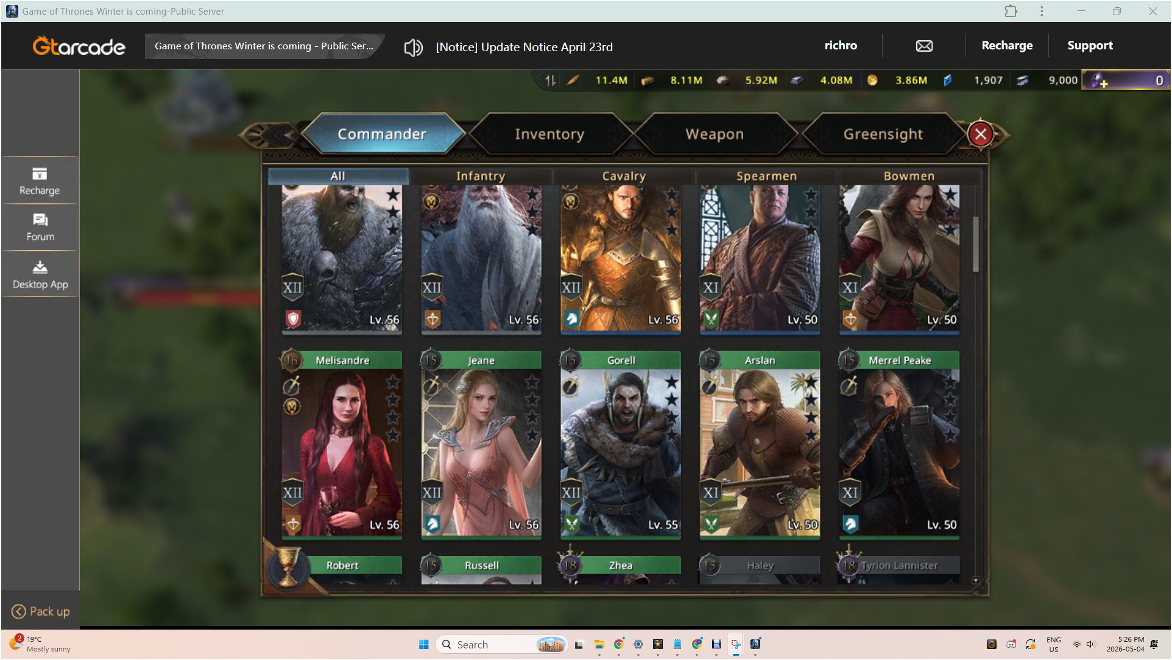The image size is (1172, 660).
Task: Click the level 16 badge on Melisandre
Action: [292, 360]
